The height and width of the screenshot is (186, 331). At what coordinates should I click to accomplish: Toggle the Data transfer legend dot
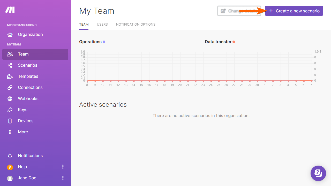tap(234, 42)
